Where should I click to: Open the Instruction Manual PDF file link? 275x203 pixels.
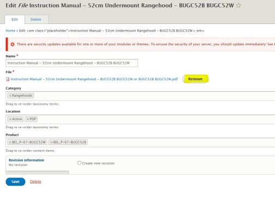94,79
